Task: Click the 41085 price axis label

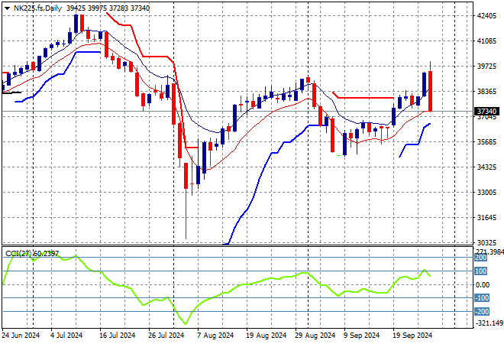Action: 486,41
